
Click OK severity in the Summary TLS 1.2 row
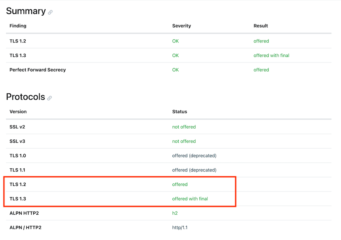tap(175, 41)
